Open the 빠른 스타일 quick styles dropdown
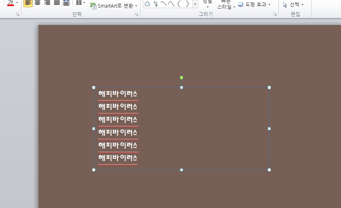 pyautogui.click(x=226, y=5)
